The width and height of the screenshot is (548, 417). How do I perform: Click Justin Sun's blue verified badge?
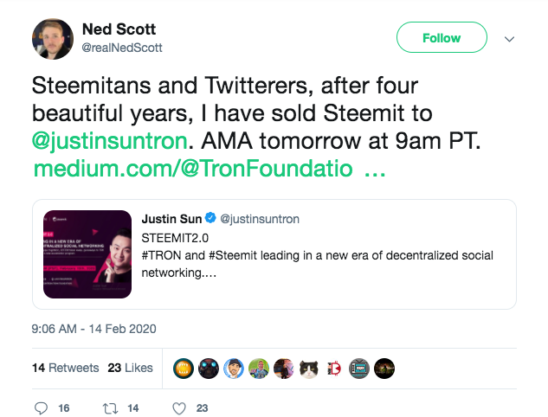210,217
